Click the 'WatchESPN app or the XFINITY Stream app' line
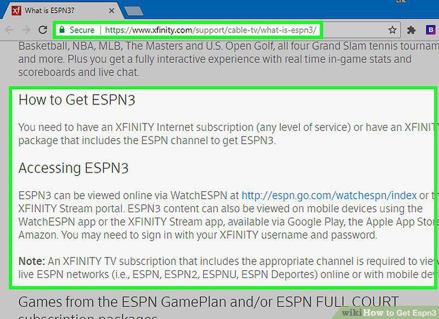This screenshot has height=319, width=439. pos(228,222)
